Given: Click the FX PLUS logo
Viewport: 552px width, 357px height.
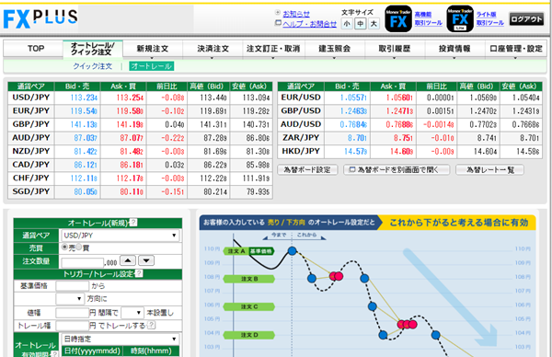Looking at the screenshot, I should coord(40,18).
